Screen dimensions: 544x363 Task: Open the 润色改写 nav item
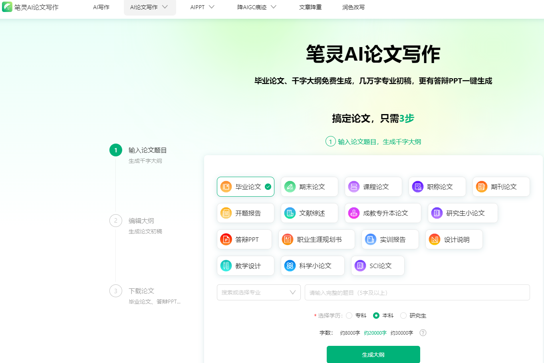pos(353,7)
